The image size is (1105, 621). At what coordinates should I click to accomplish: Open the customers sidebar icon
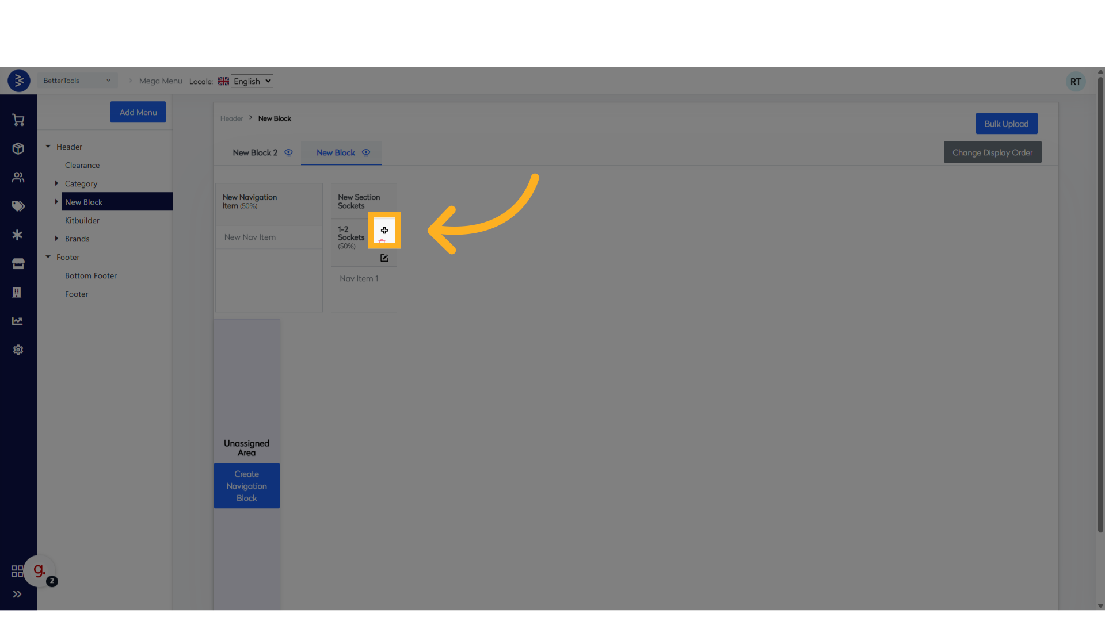click(18, 178)
